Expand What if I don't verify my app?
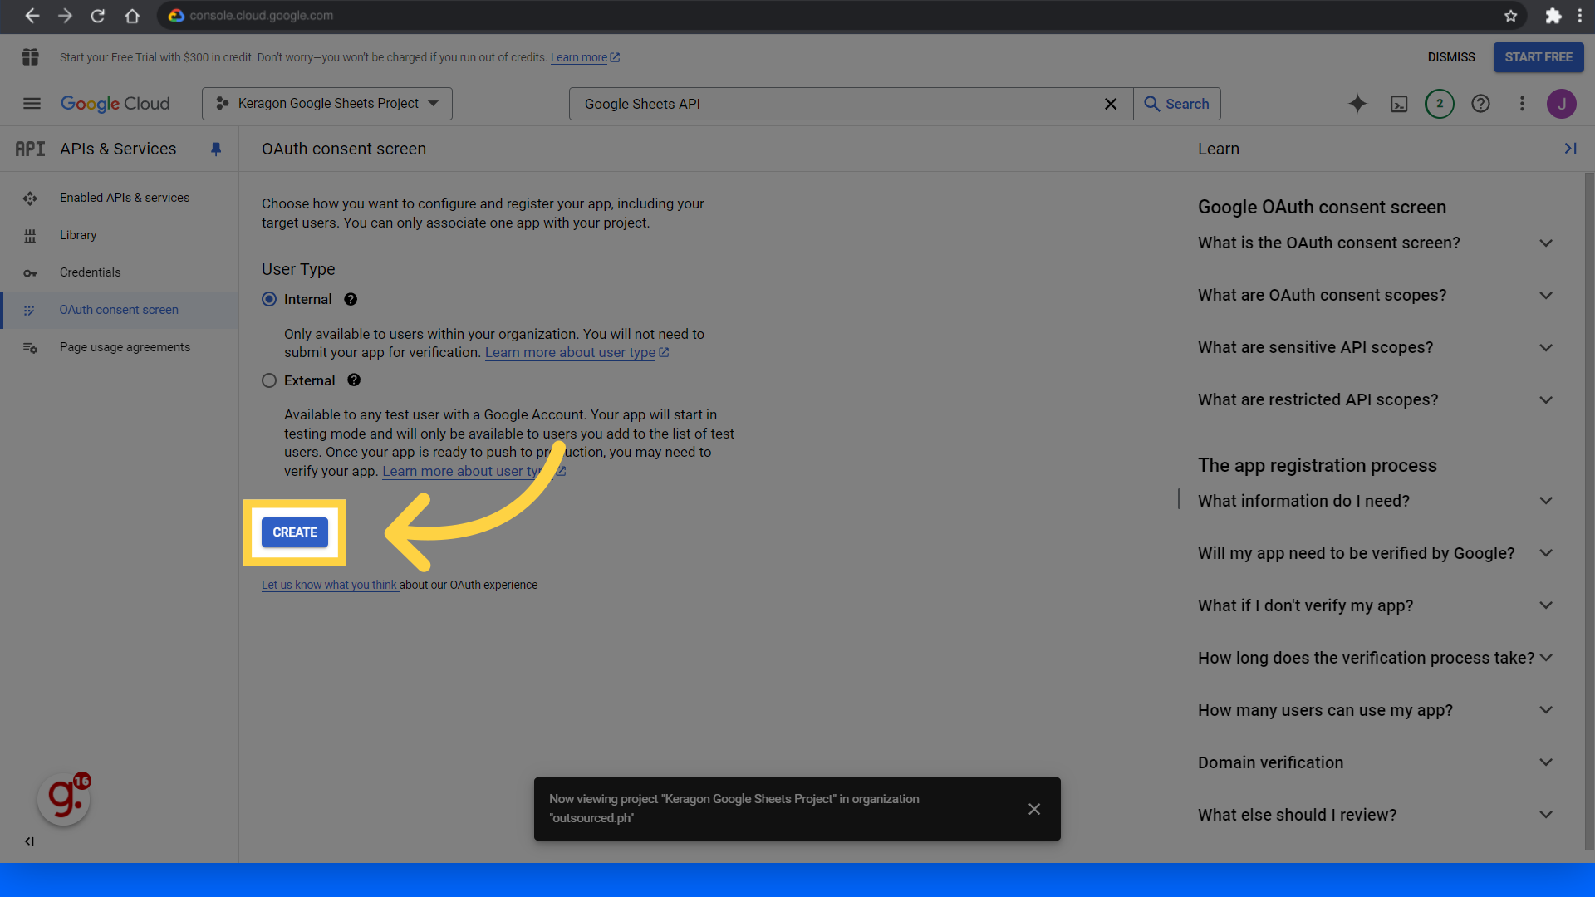This screenshot has width=1595, height=897. [1375, 606]
